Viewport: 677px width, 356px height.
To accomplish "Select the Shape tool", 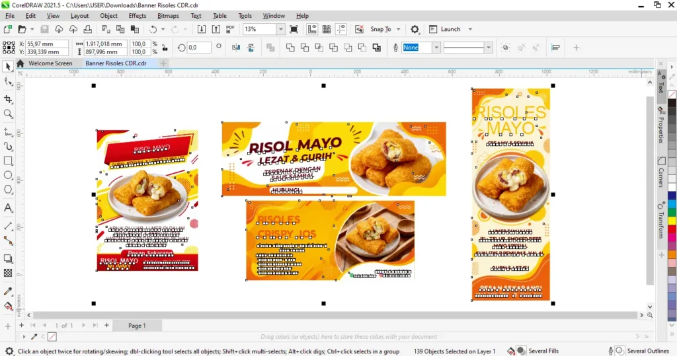I will click(8, 81).
